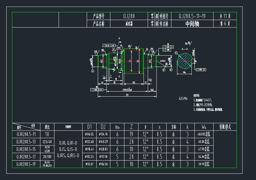Click the 产品型号 label in title block
The image size is (256, 180).
coord(98,16)
